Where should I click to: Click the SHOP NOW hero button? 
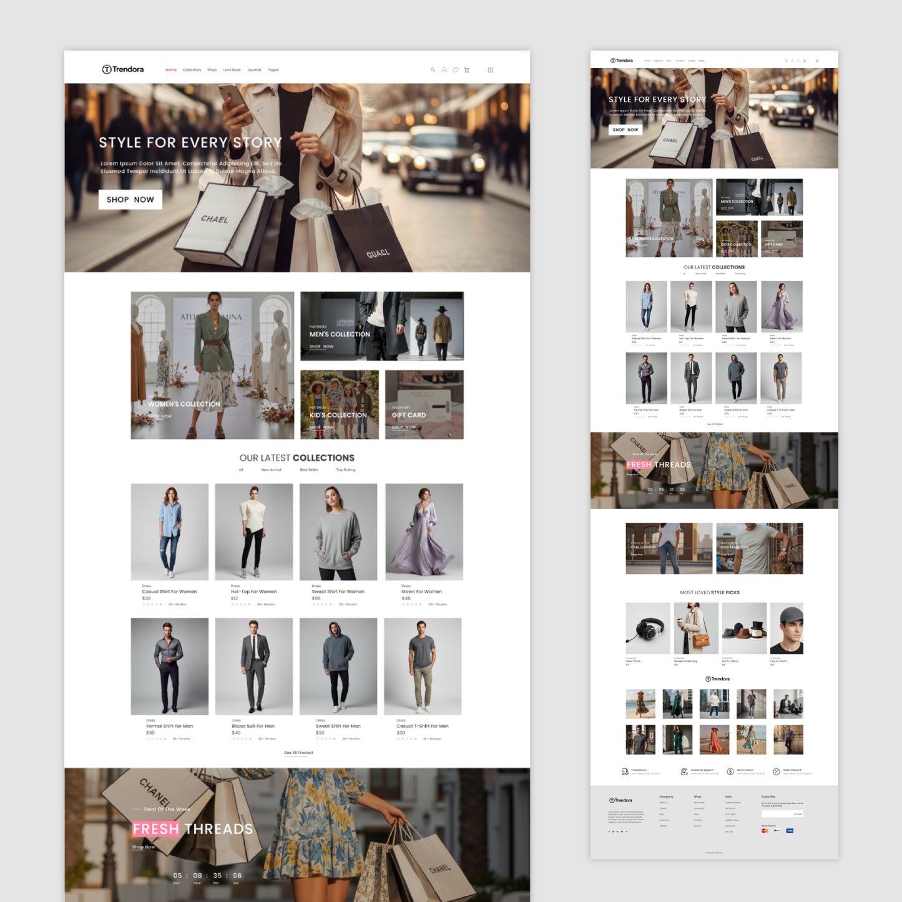130,199
